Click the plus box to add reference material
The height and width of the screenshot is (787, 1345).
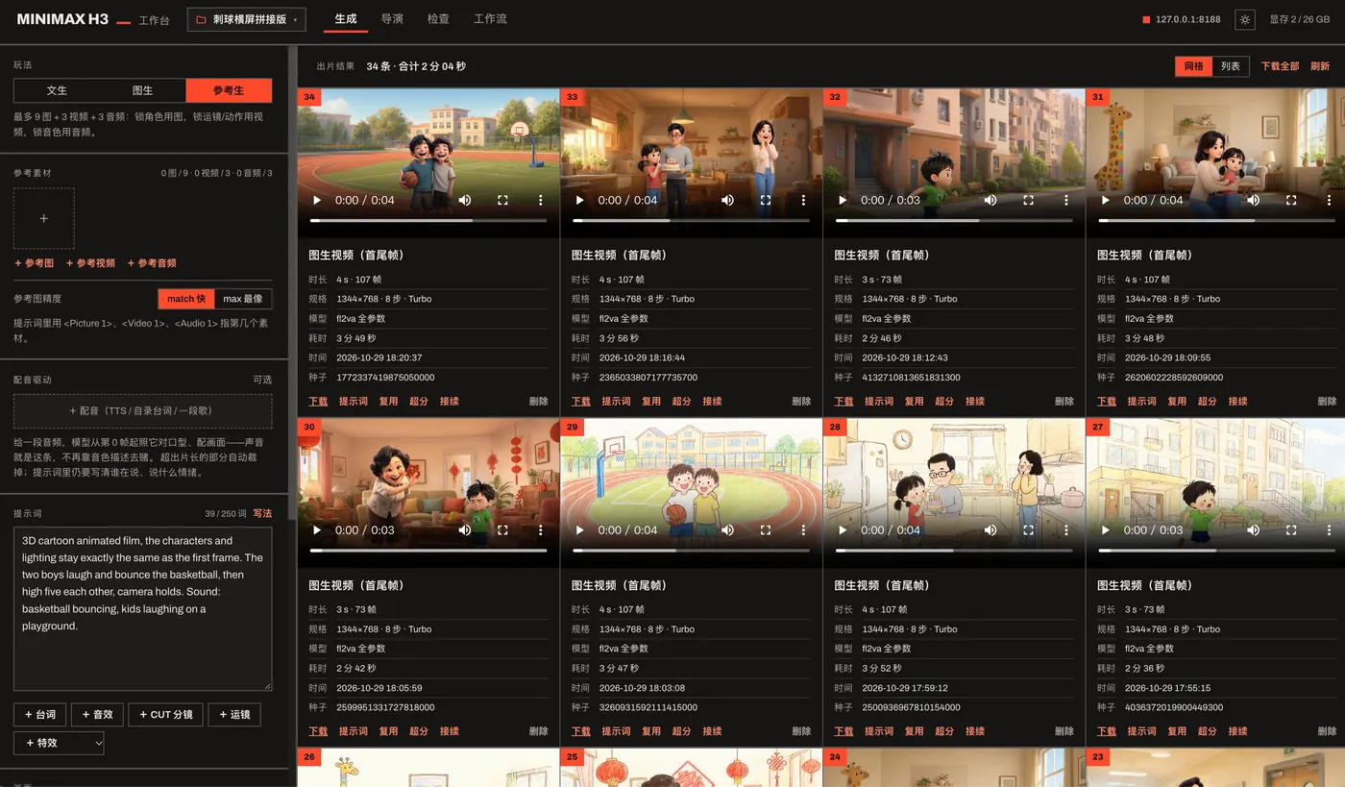[x=44, y=219]
